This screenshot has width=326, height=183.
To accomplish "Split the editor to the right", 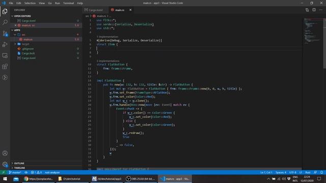I will coord(314,10).
